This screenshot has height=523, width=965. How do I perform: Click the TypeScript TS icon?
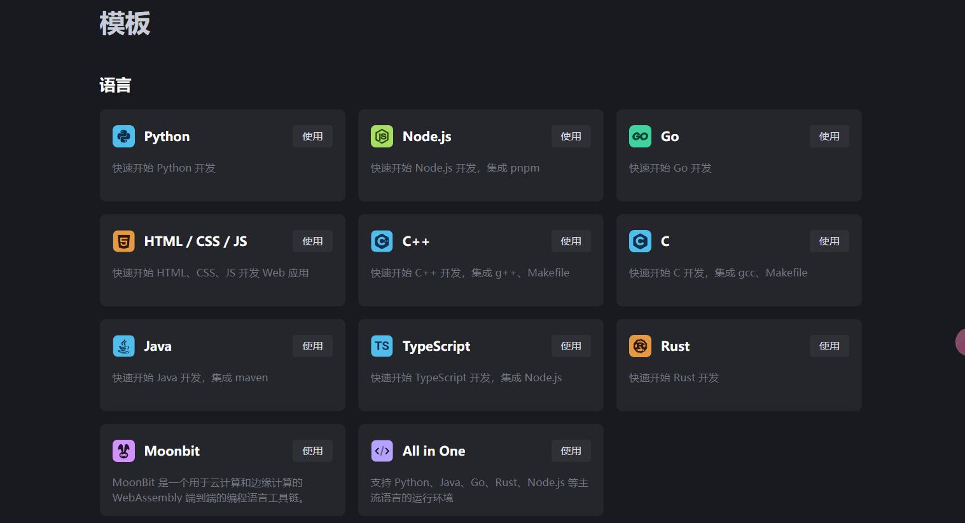tap(382, 346)
